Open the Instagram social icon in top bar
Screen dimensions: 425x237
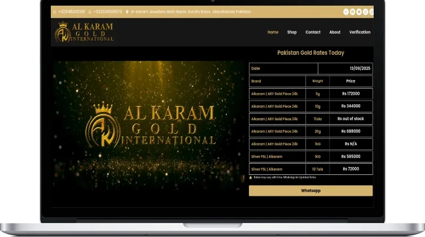click(346, 12)
